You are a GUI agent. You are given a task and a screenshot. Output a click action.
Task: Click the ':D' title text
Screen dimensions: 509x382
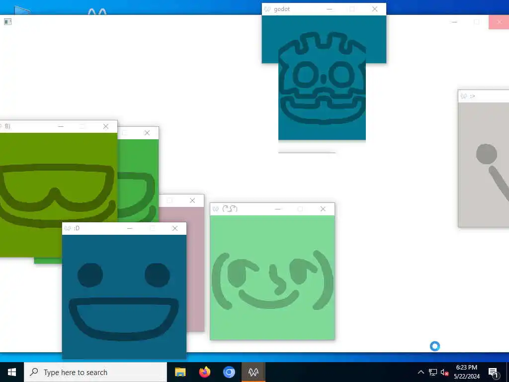(x=77, y=228)
